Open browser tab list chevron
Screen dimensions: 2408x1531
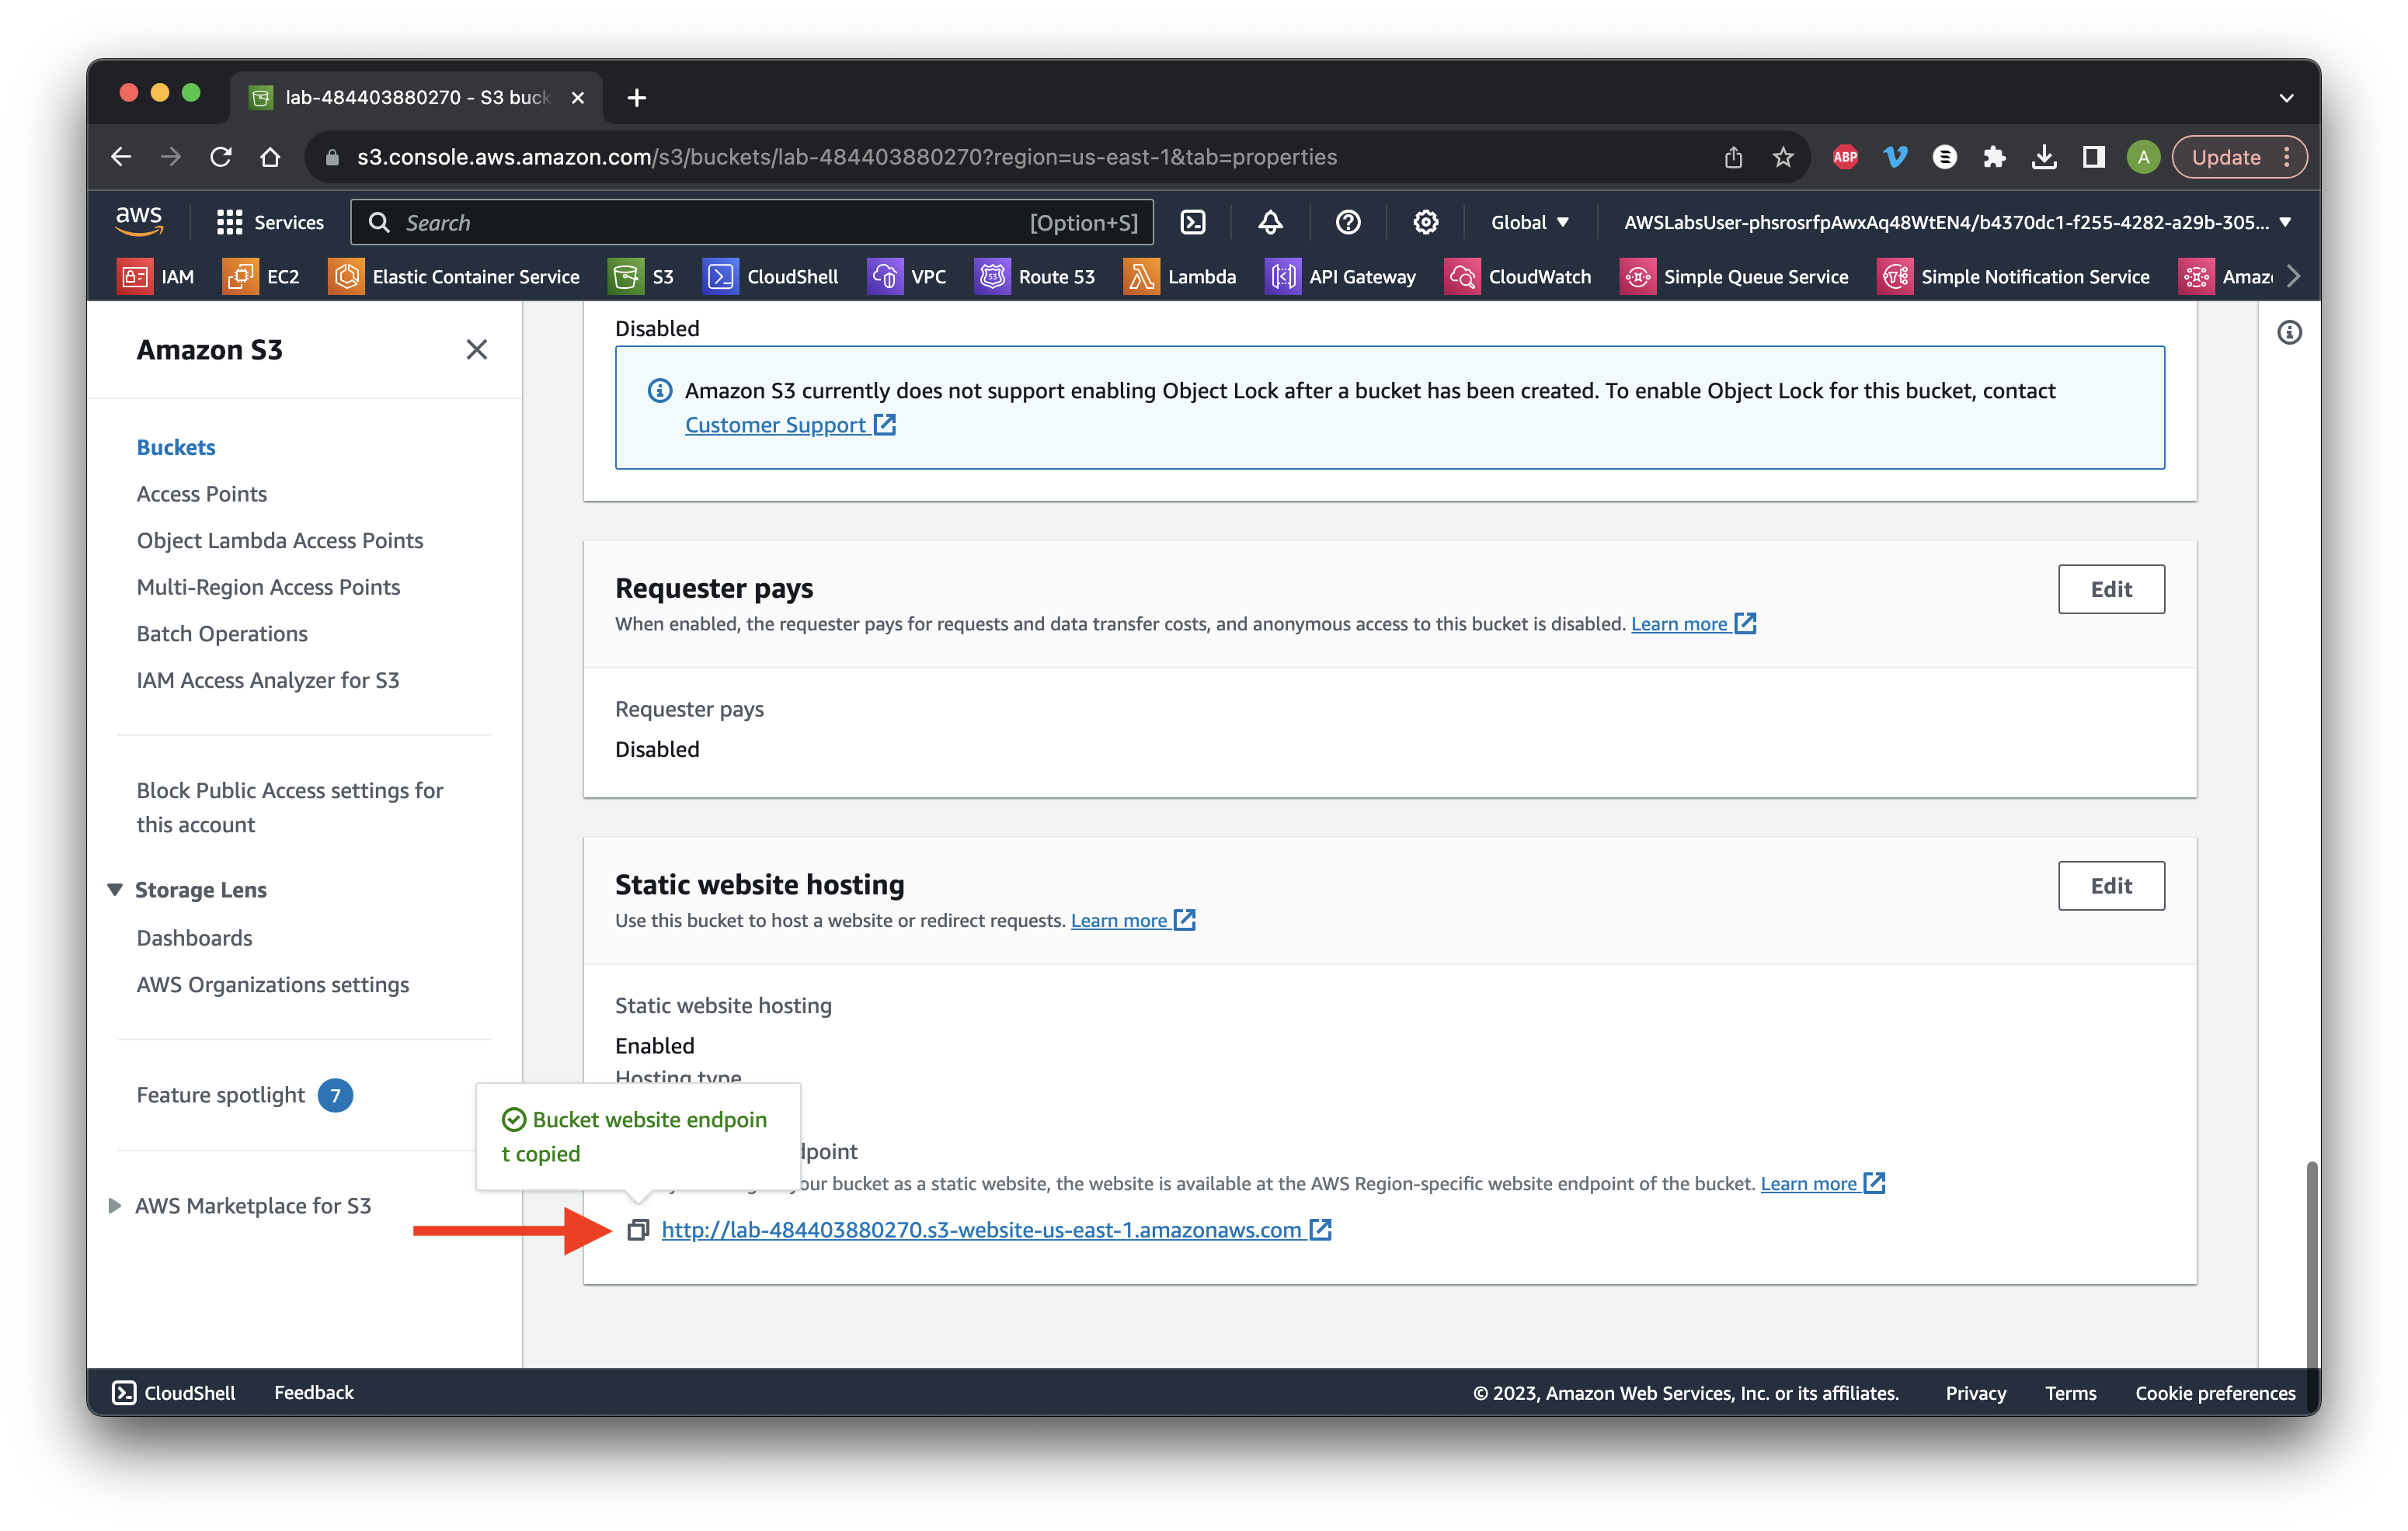(2286, 98)
